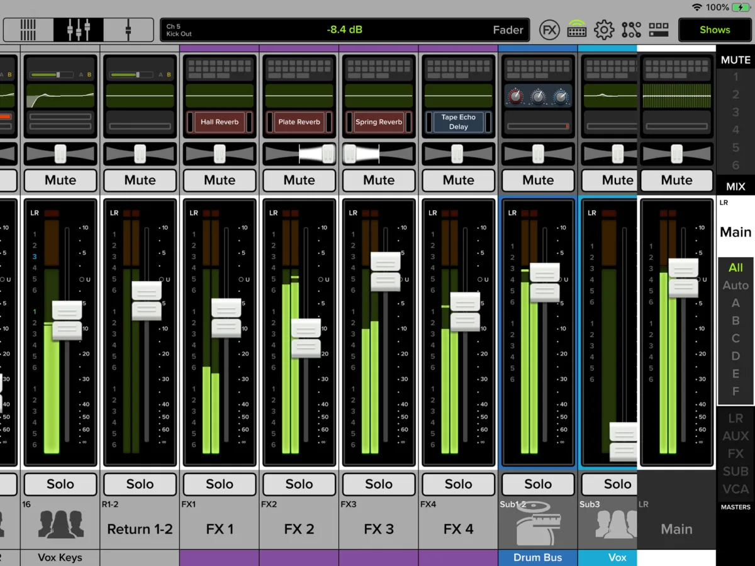This screenshot has height=566, width=755.
Task: Tap the Kick Out fader value display
Action: 345,30
